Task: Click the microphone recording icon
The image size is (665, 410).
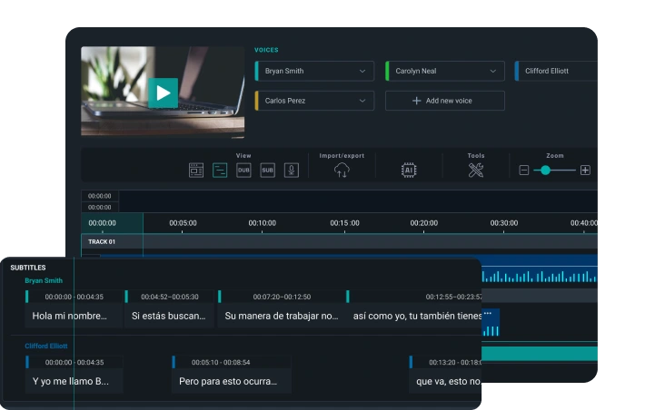Action: click(x=292, y=170)
